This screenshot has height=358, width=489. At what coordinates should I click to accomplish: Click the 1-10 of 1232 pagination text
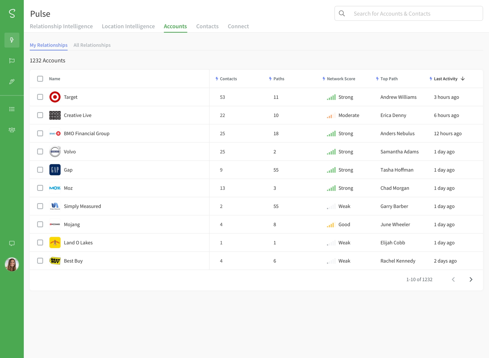coord(419,279)
